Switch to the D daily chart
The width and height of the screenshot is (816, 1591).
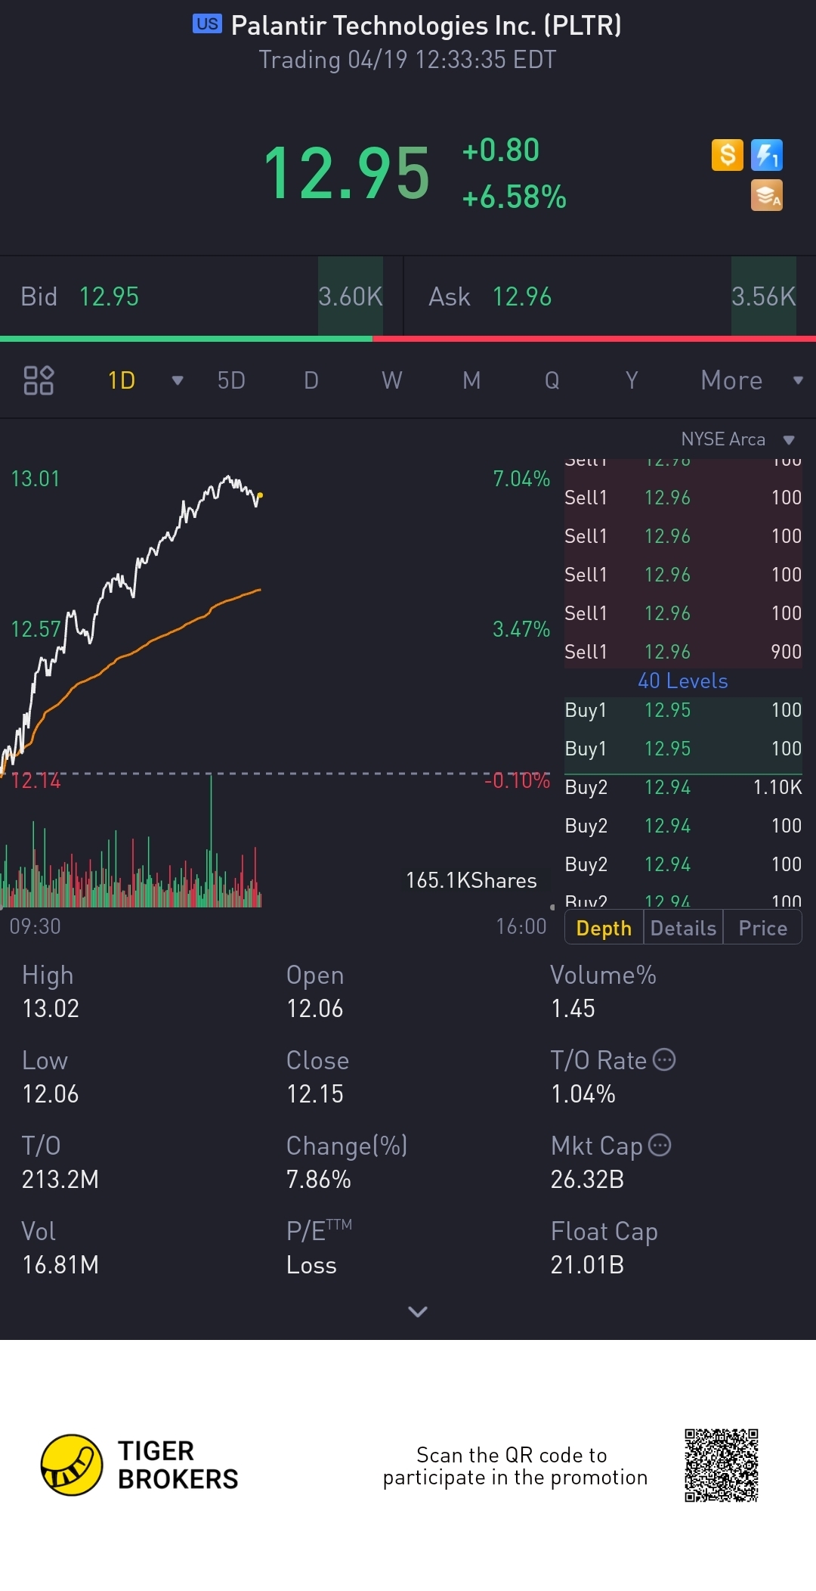tap(311, 380)
